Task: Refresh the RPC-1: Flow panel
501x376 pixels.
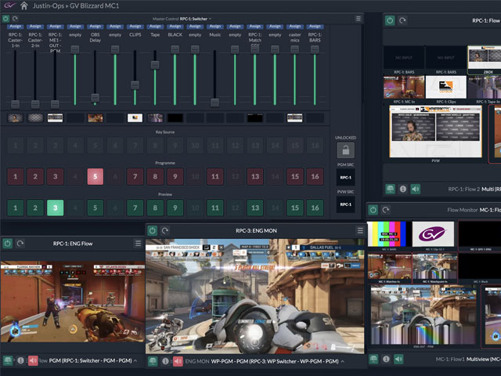Action: pyautogui.click(x=402, y=20)
